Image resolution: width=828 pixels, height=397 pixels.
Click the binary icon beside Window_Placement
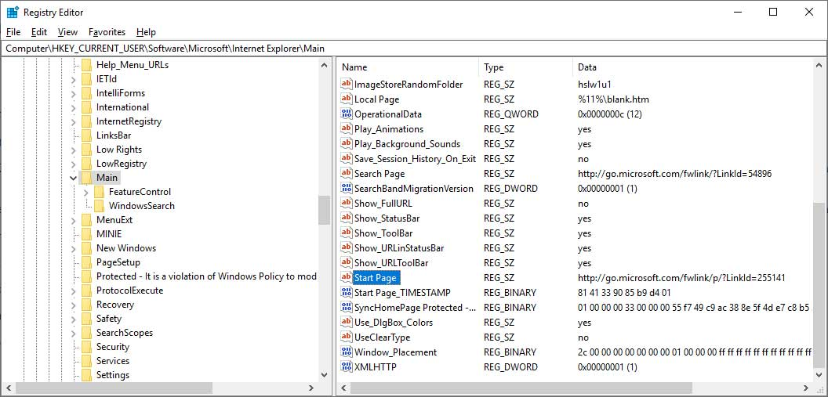click(347, 351)
